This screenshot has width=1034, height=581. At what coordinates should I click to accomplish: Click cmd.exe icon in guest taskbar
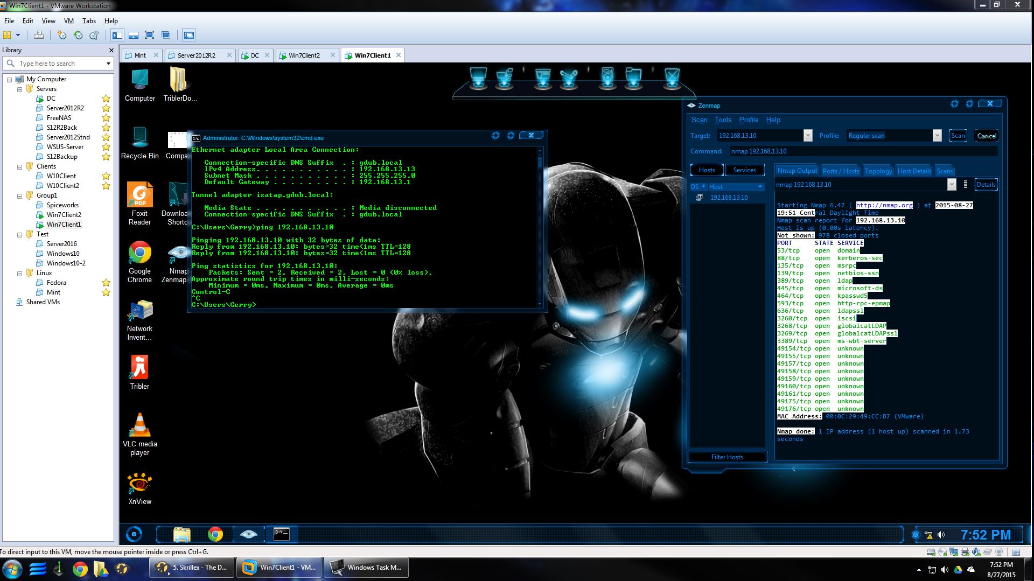pos(282,534)
